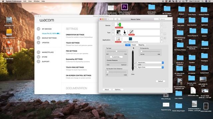Show all preferences grid icon

[117, 19]
